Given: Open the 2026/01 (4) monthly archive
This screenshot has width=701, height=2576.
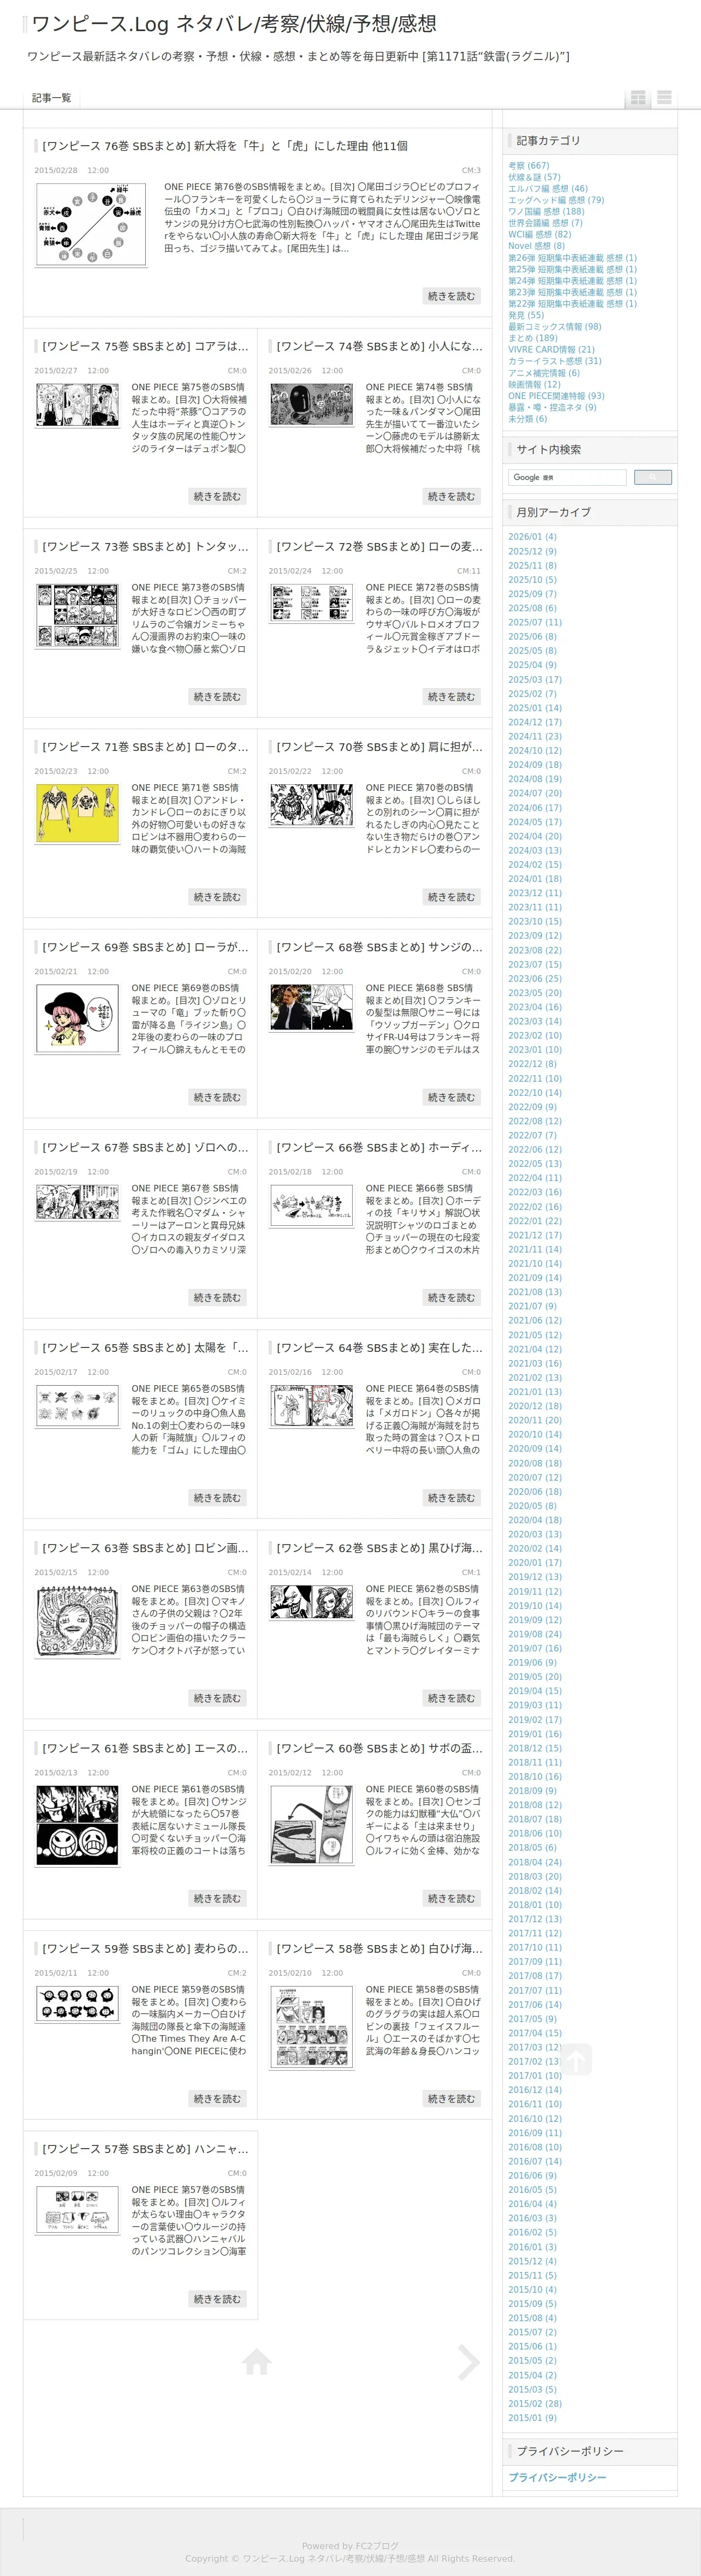Looking at the screenshot, I should (532, 537).
